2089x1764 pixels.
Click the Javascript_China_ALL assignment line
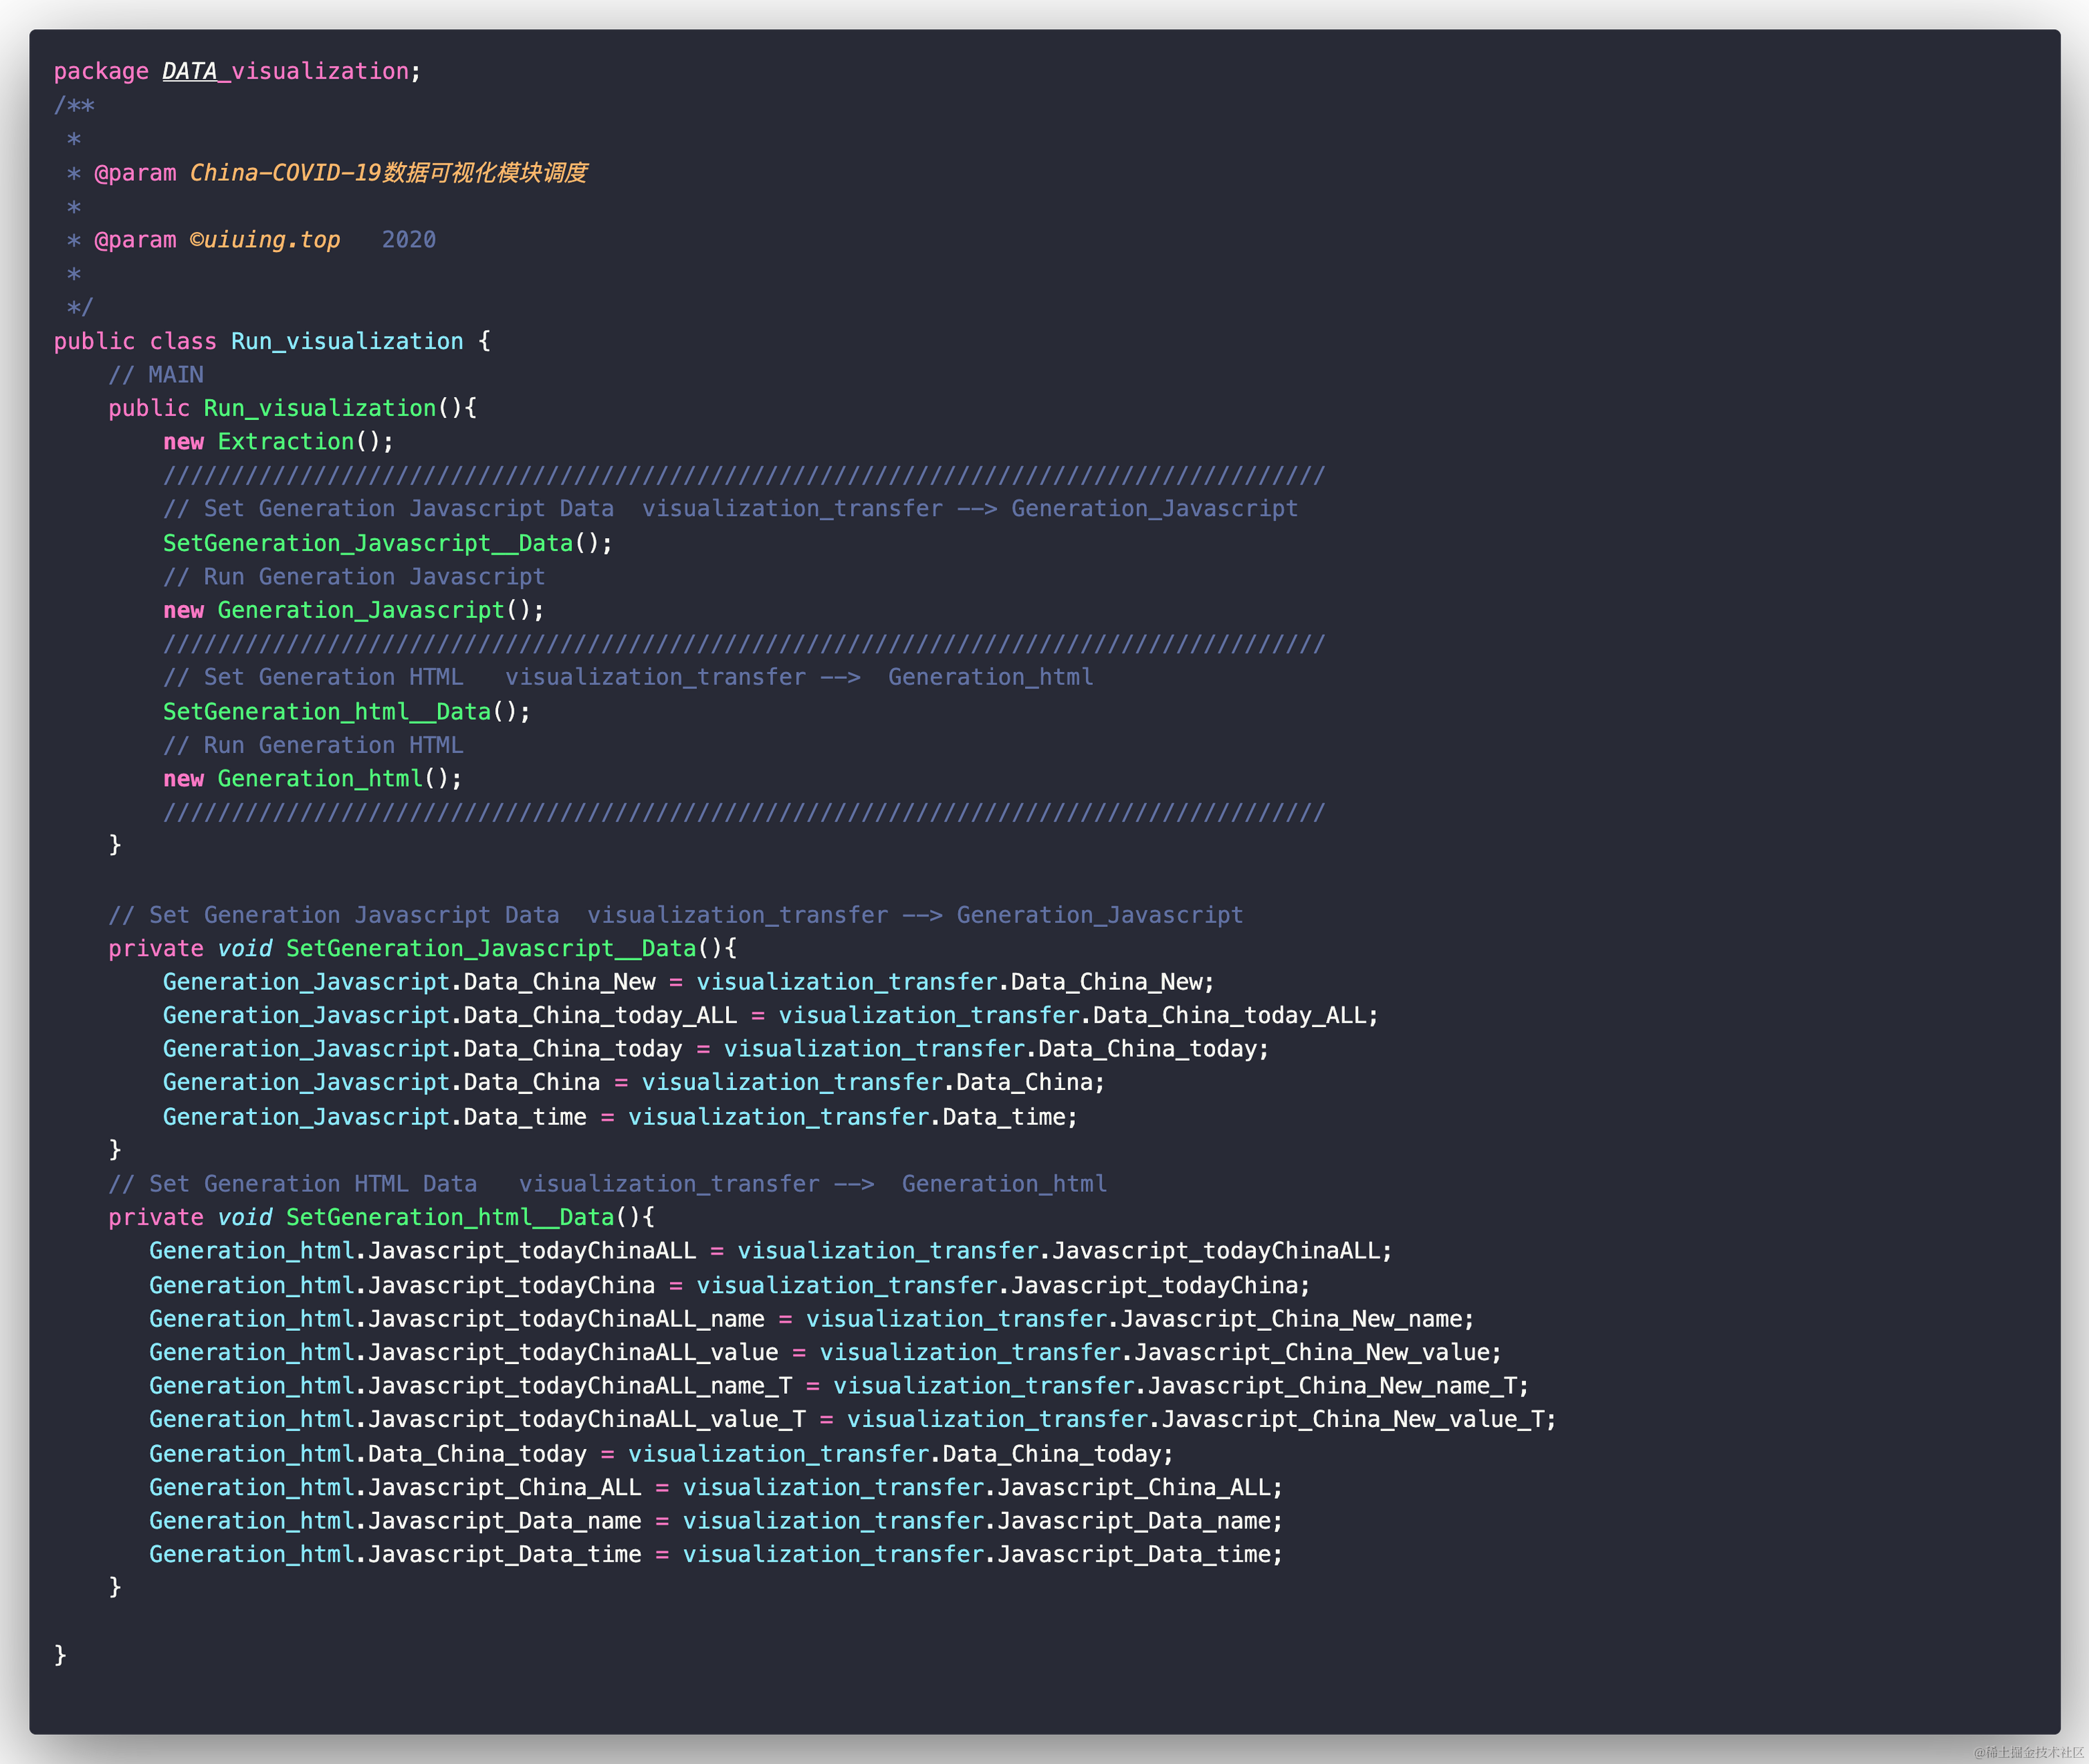tap(715, 1487)
